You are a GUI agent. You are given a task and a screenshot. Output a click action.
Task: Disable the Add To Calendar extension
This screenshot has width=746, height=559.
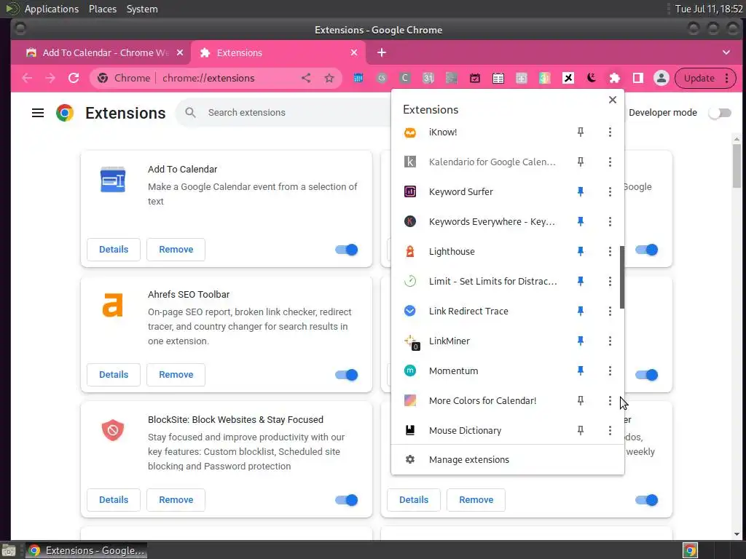346,250
